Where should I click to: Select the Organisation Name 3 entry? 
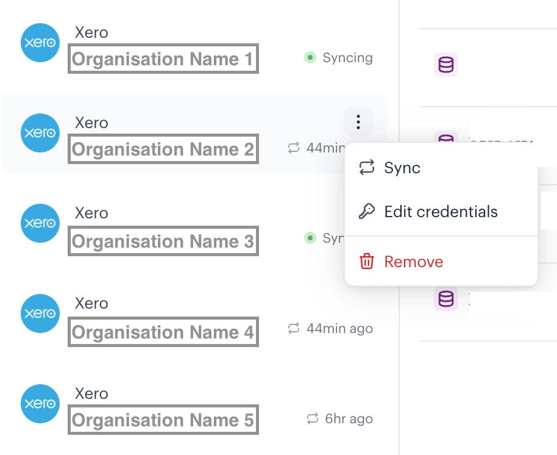point(163,241)
